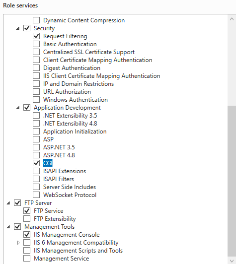Select the FTP Service label
The image size is (236, 264).
[48, 210]
